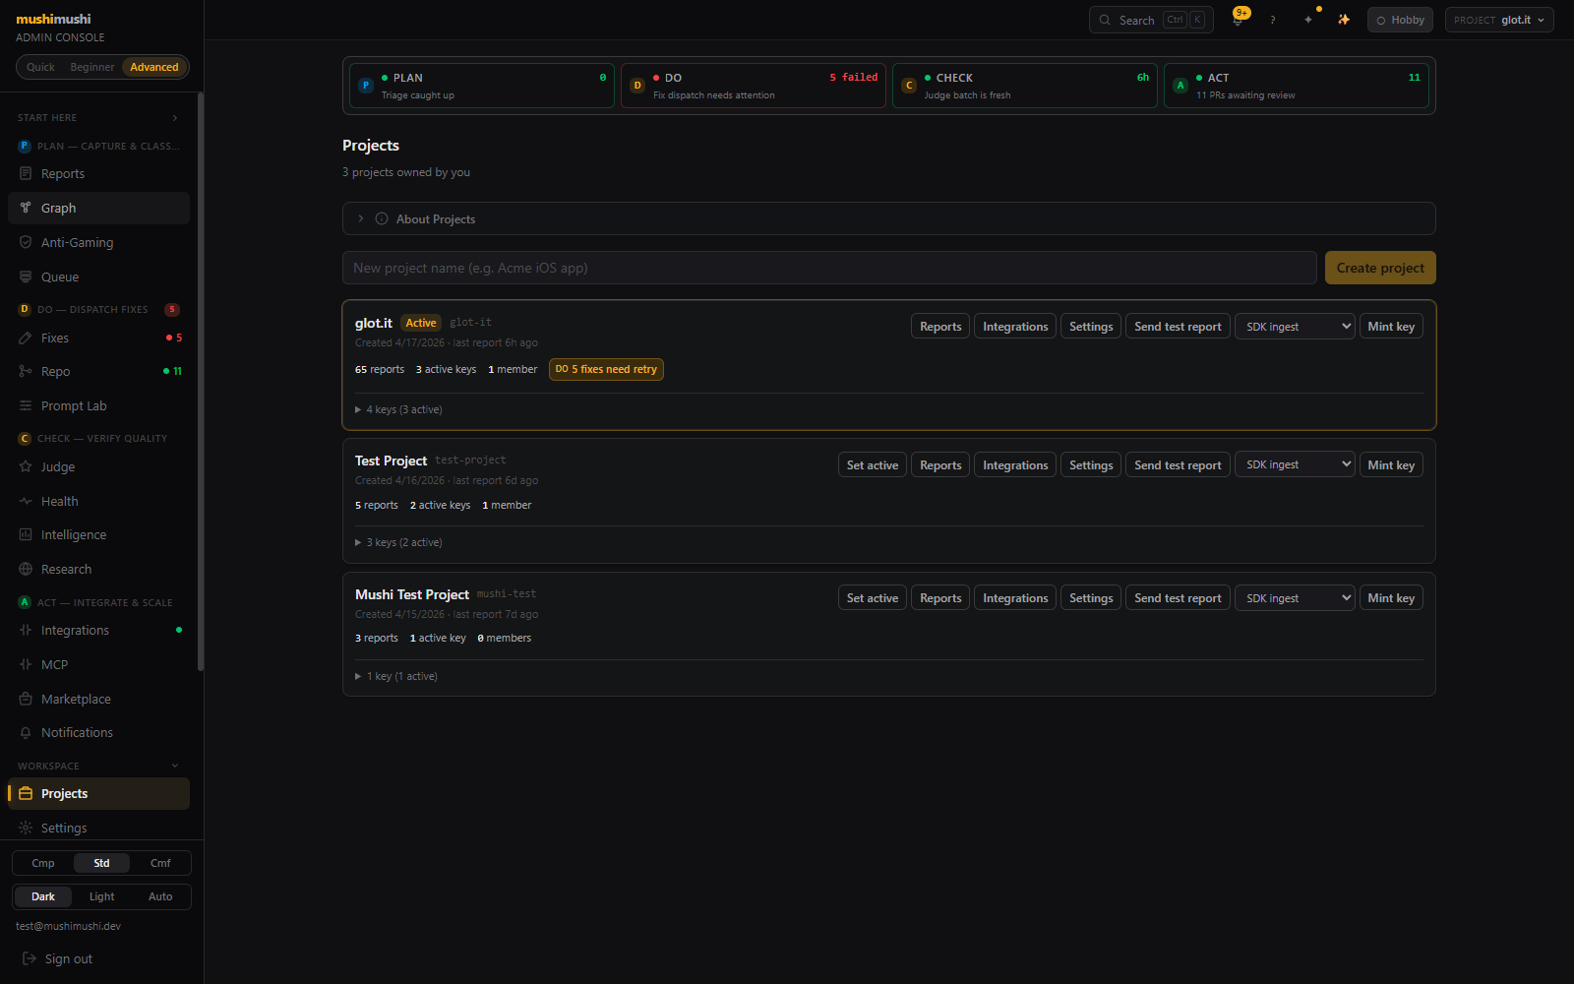Open the PLAN stage card

click(482, 86)
